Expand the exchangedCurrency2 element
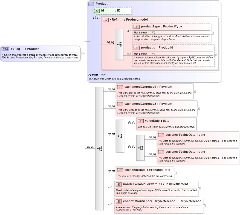Screen dimensions: 240x215 (x=198, y=108)
